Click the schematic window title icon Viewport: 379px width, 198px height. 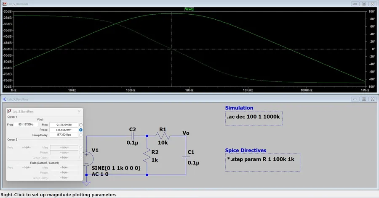click(x=5, y=99)
